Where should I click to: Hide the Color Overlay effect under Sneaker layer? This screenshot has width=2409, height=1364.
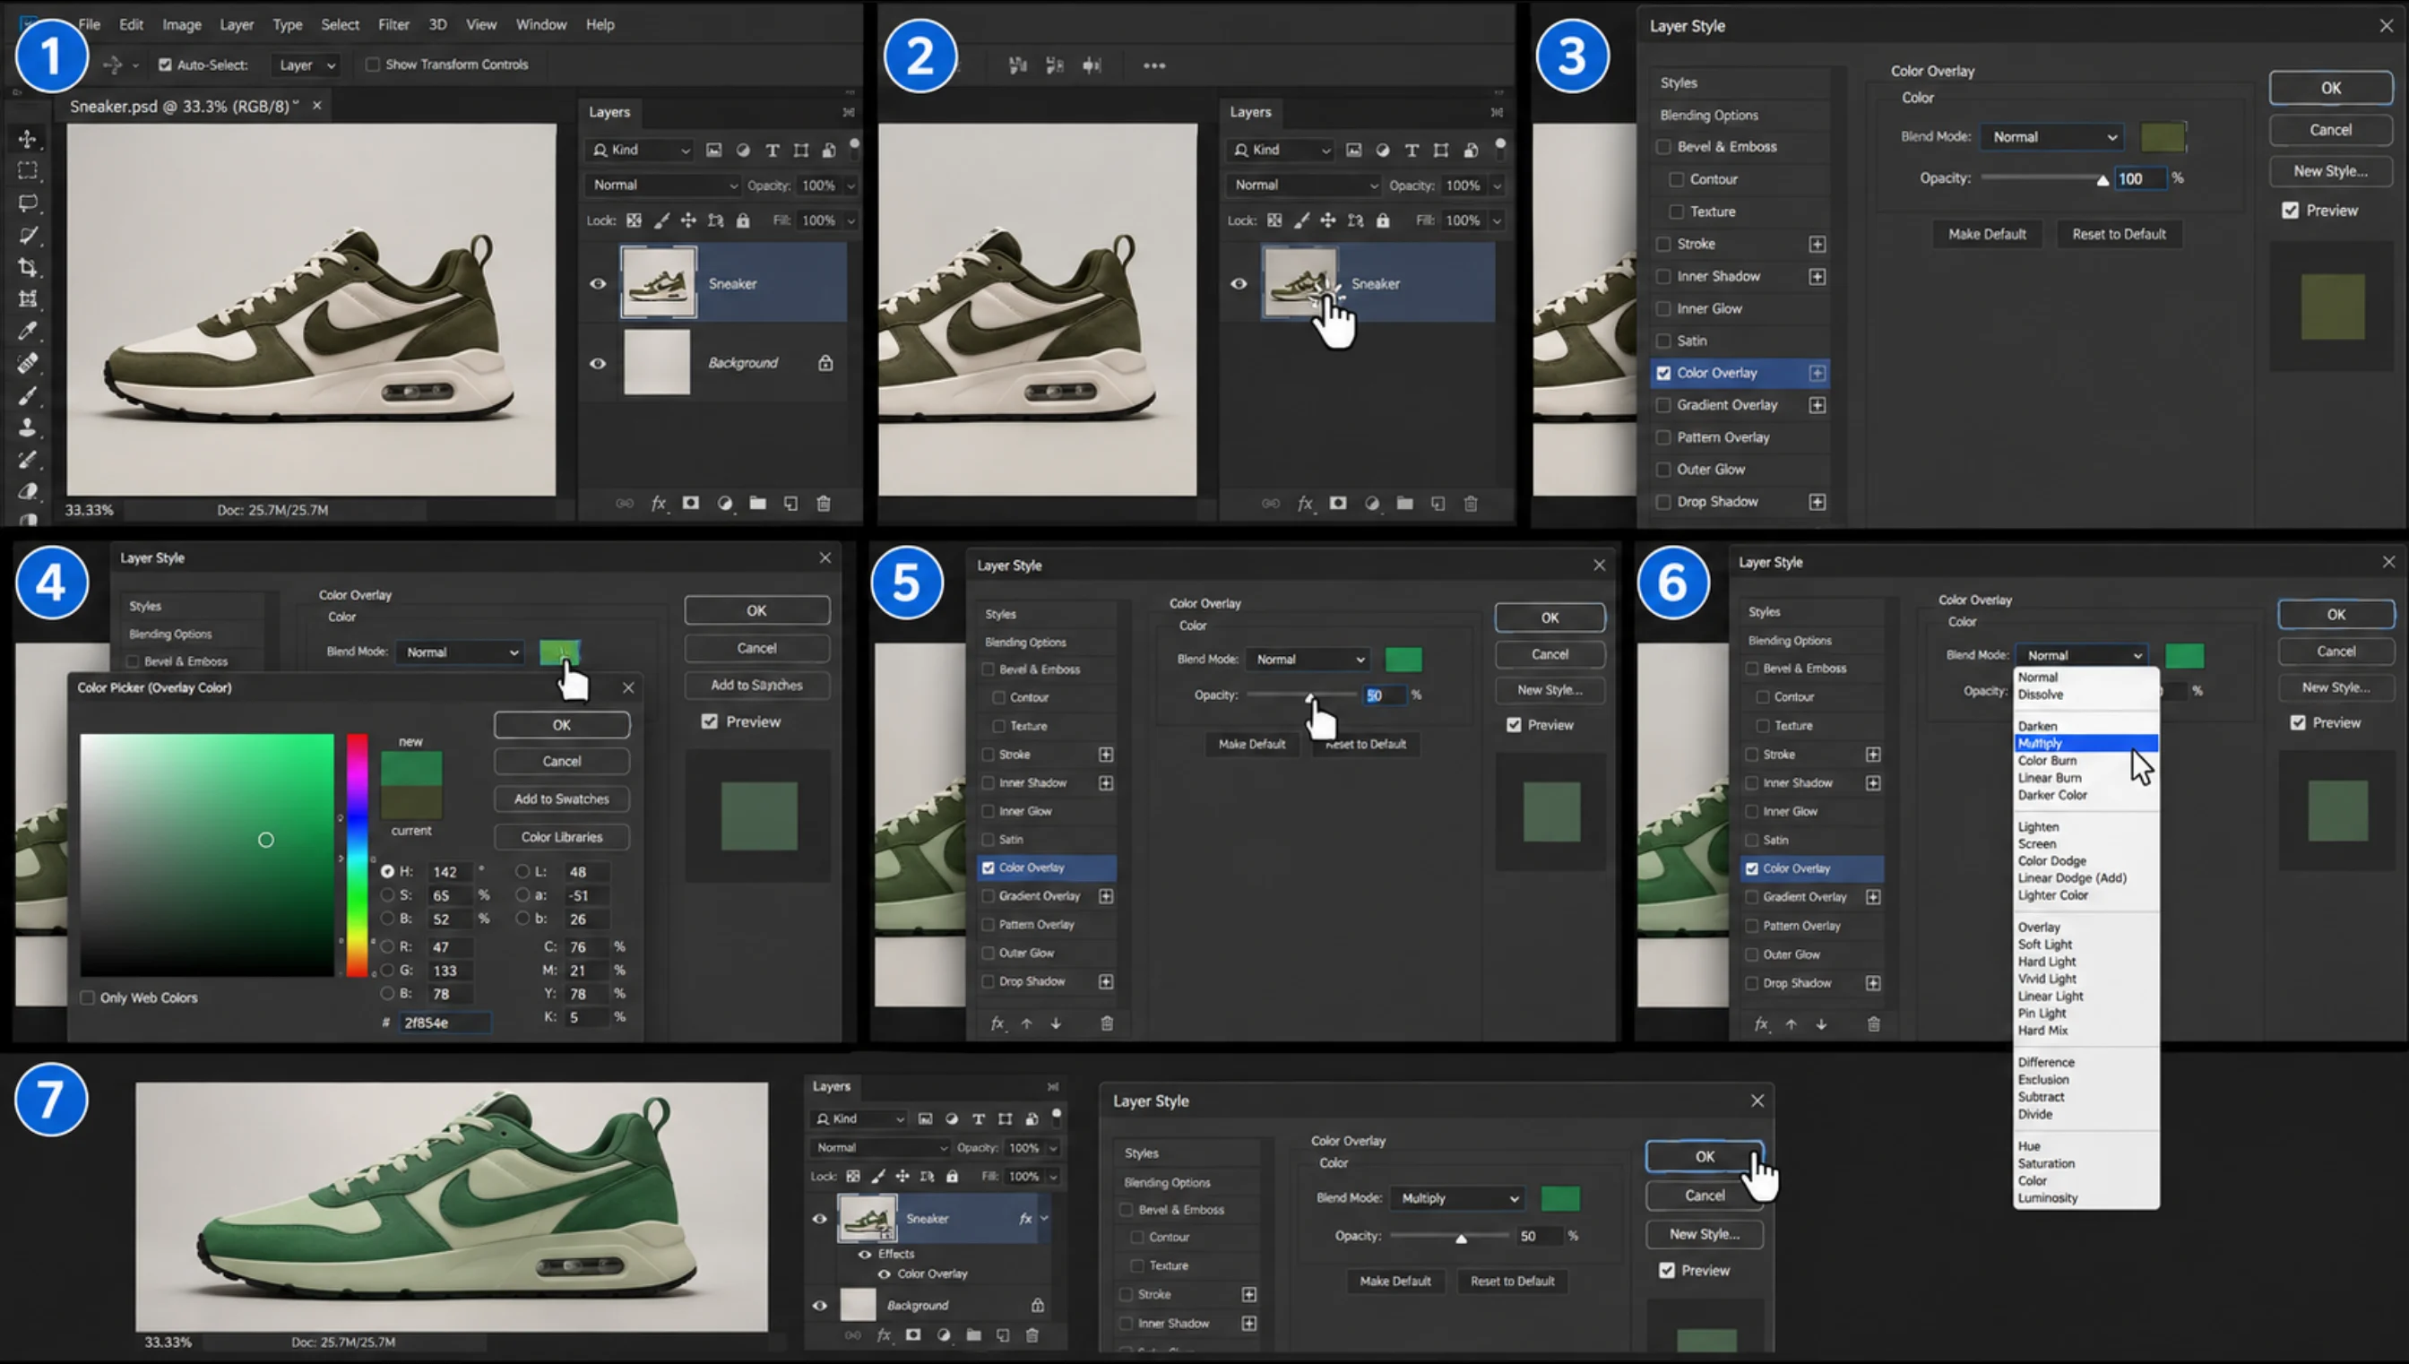[x=885, y=1274]
